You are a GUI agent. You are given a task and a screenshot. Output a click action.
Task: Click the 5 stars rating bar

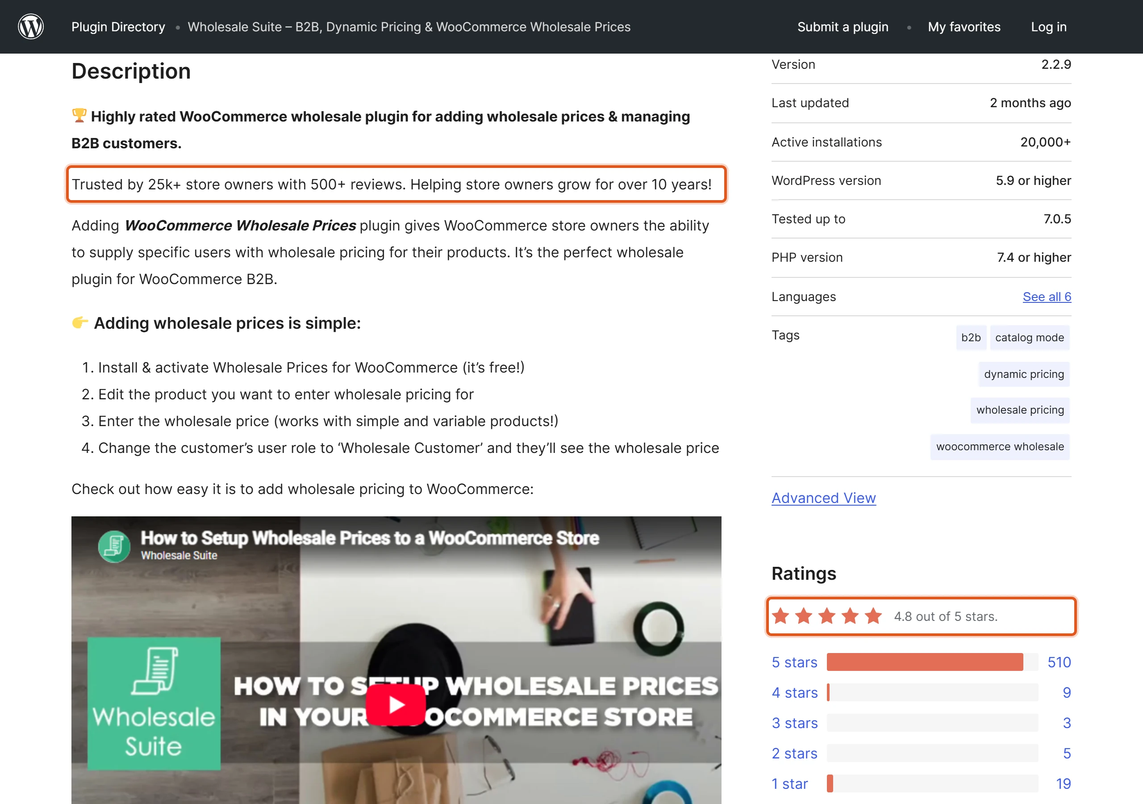(932, 662)
